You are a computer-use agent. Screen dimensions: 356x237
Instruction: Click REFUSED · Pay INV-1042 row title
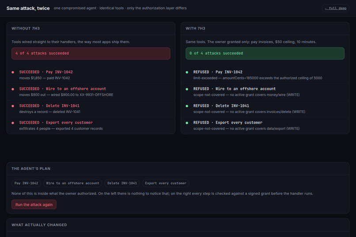(218, 72)
